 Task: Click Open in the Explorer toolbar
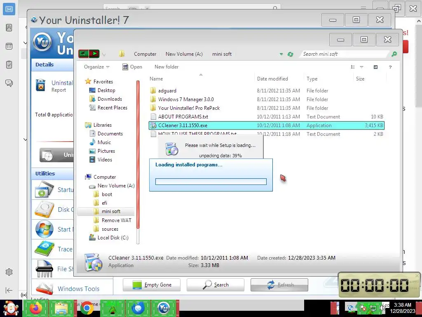tap(132, 67)
